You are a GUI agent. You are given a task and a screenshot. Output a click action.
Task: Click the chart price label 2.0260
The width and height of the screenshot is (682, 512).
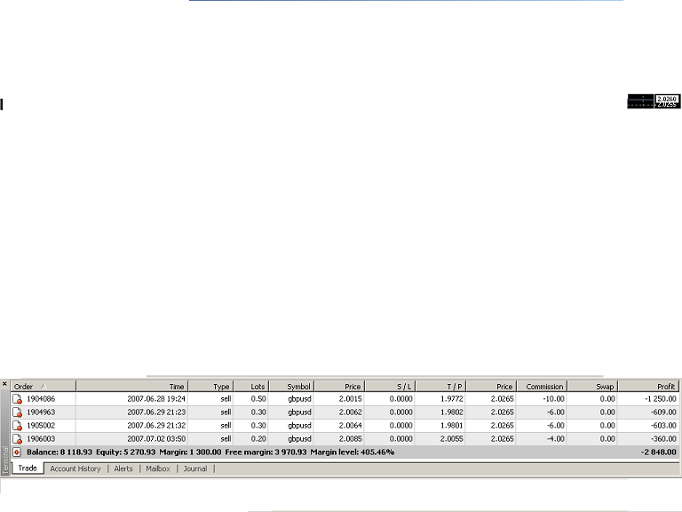(666, 99)
